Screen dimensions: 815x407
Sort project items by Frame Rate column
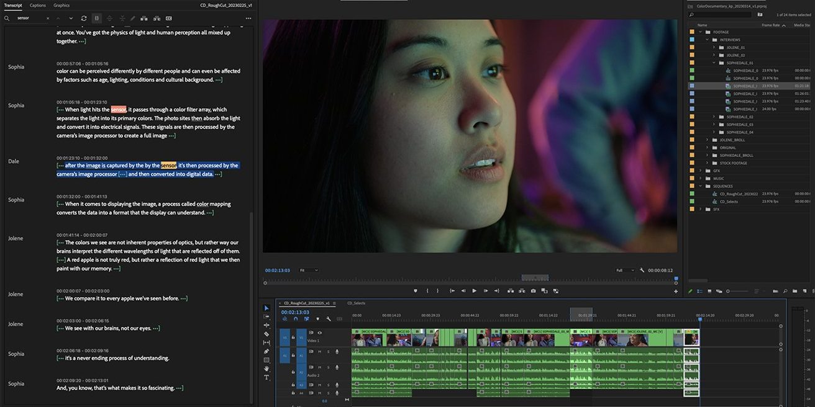(x=771, y=25)
